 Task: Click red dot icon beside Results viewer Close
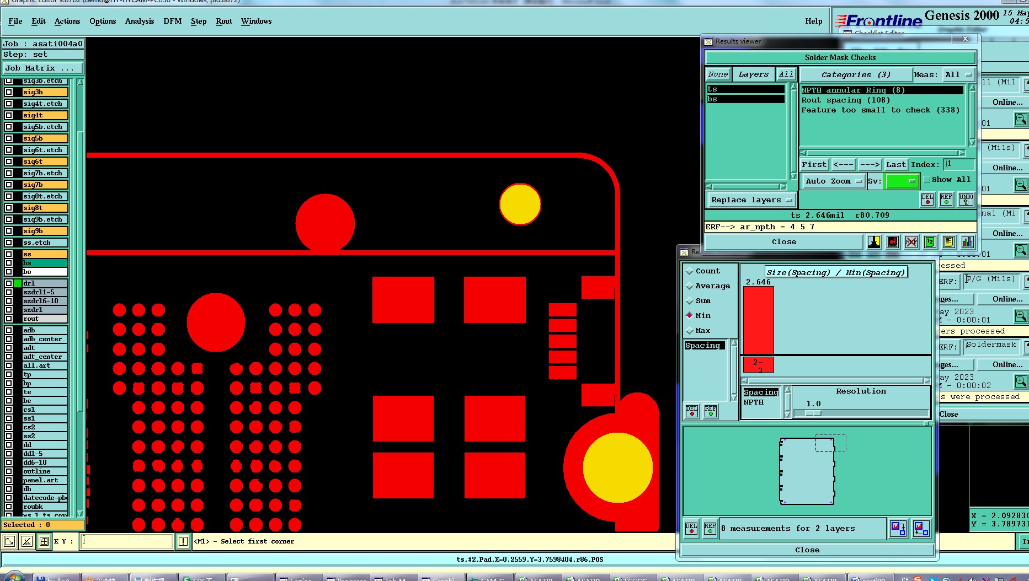(x=893, y=242)
